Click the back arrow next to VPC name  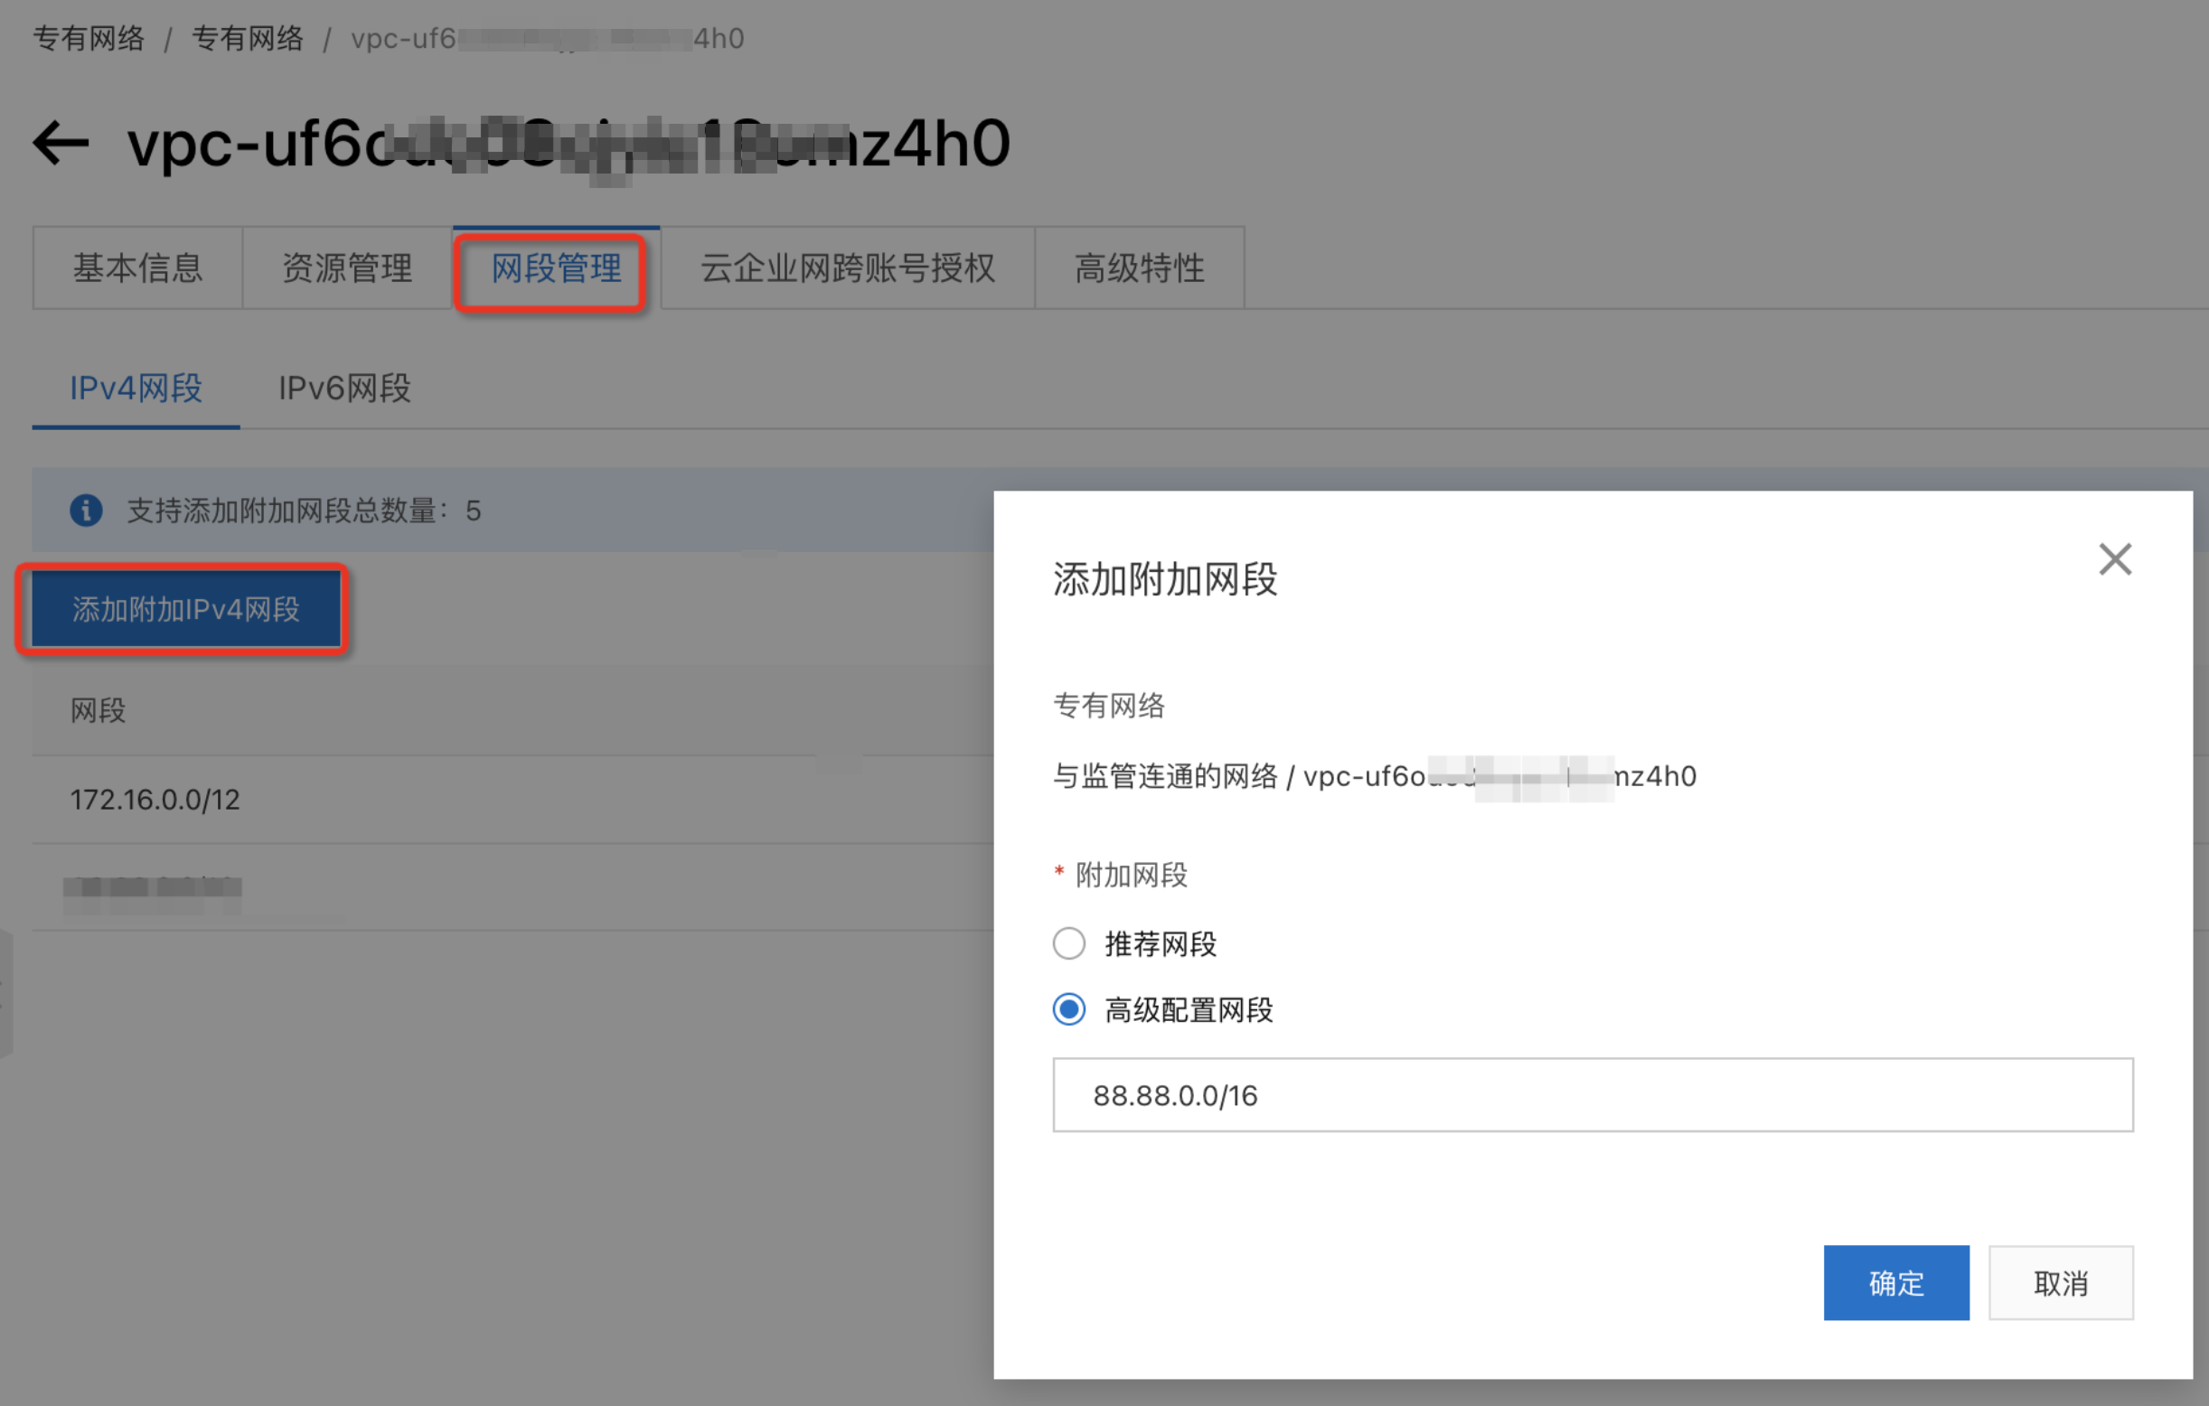pyautogui.click(x=61, y=144)
